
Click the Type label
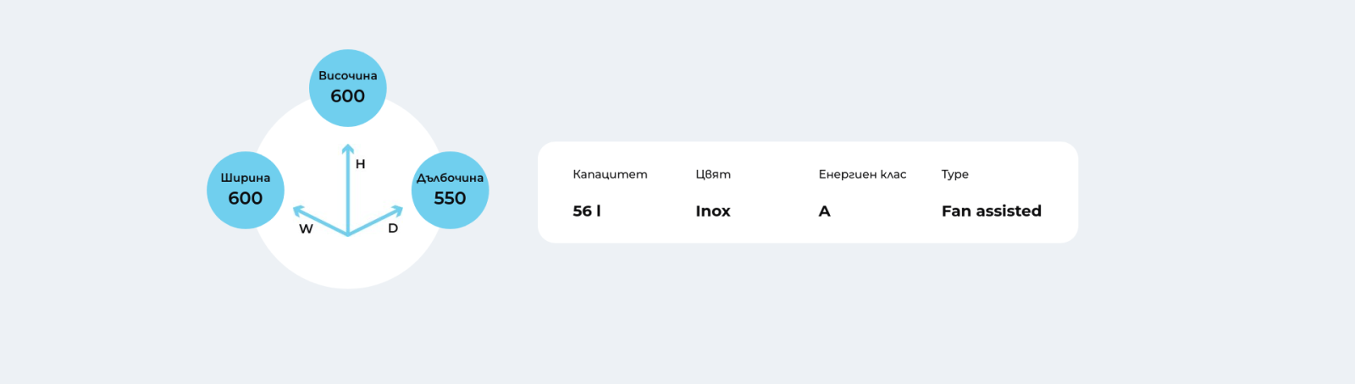(955, 174)
